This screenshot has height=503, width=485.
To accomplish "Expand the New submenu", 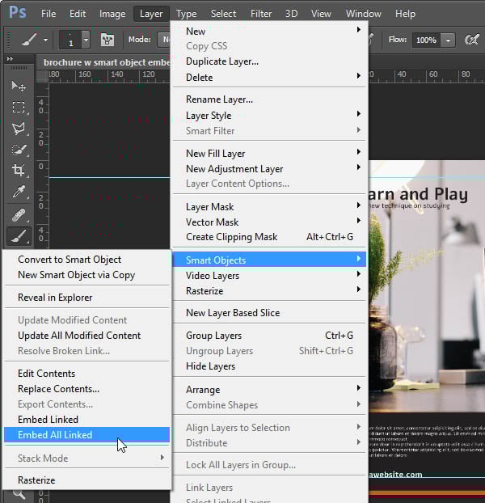I will click(x=269, y=31).
